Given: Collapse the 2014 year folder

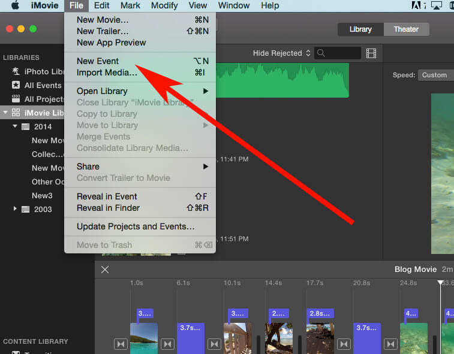Looking at the screenshot, I should point(15,126).
